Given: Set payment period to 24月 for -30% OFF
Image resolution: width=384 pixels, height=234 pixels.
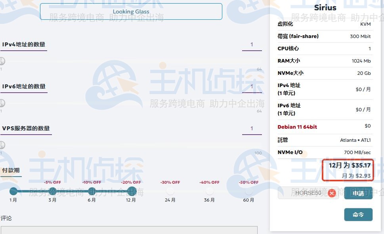Looking at the screenshot, I should click(x=170, y=190).
